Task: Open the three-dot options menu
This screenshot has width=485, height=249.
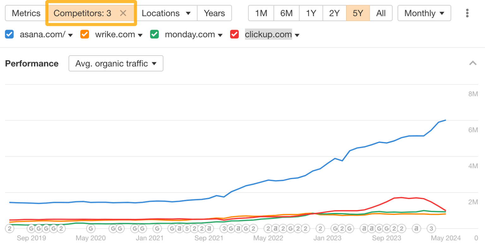Action: pyautogui.click(x=467, y=13)
